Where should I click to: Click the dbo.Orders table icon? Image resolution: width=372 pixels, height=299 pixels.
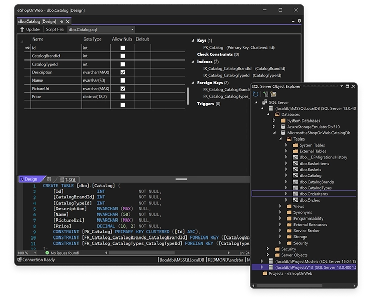pos(296,200)
